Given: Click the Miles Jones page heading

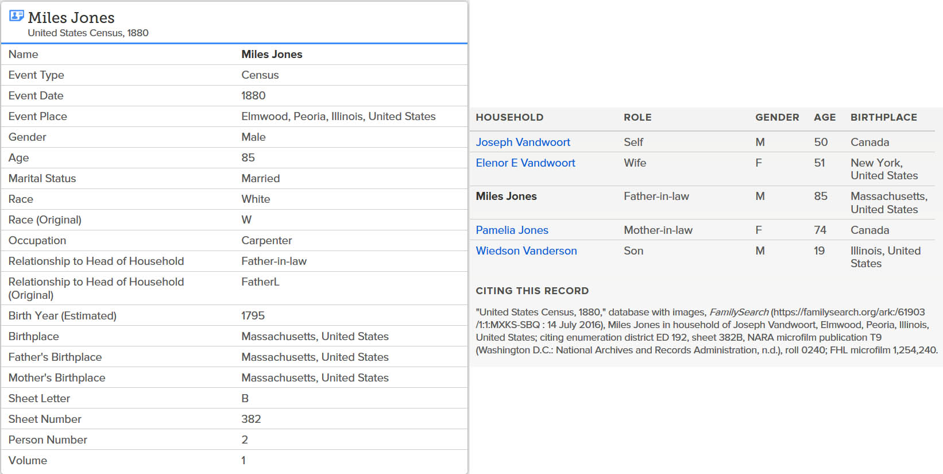Looking at the screenshot, I should (x=71, y=18).
